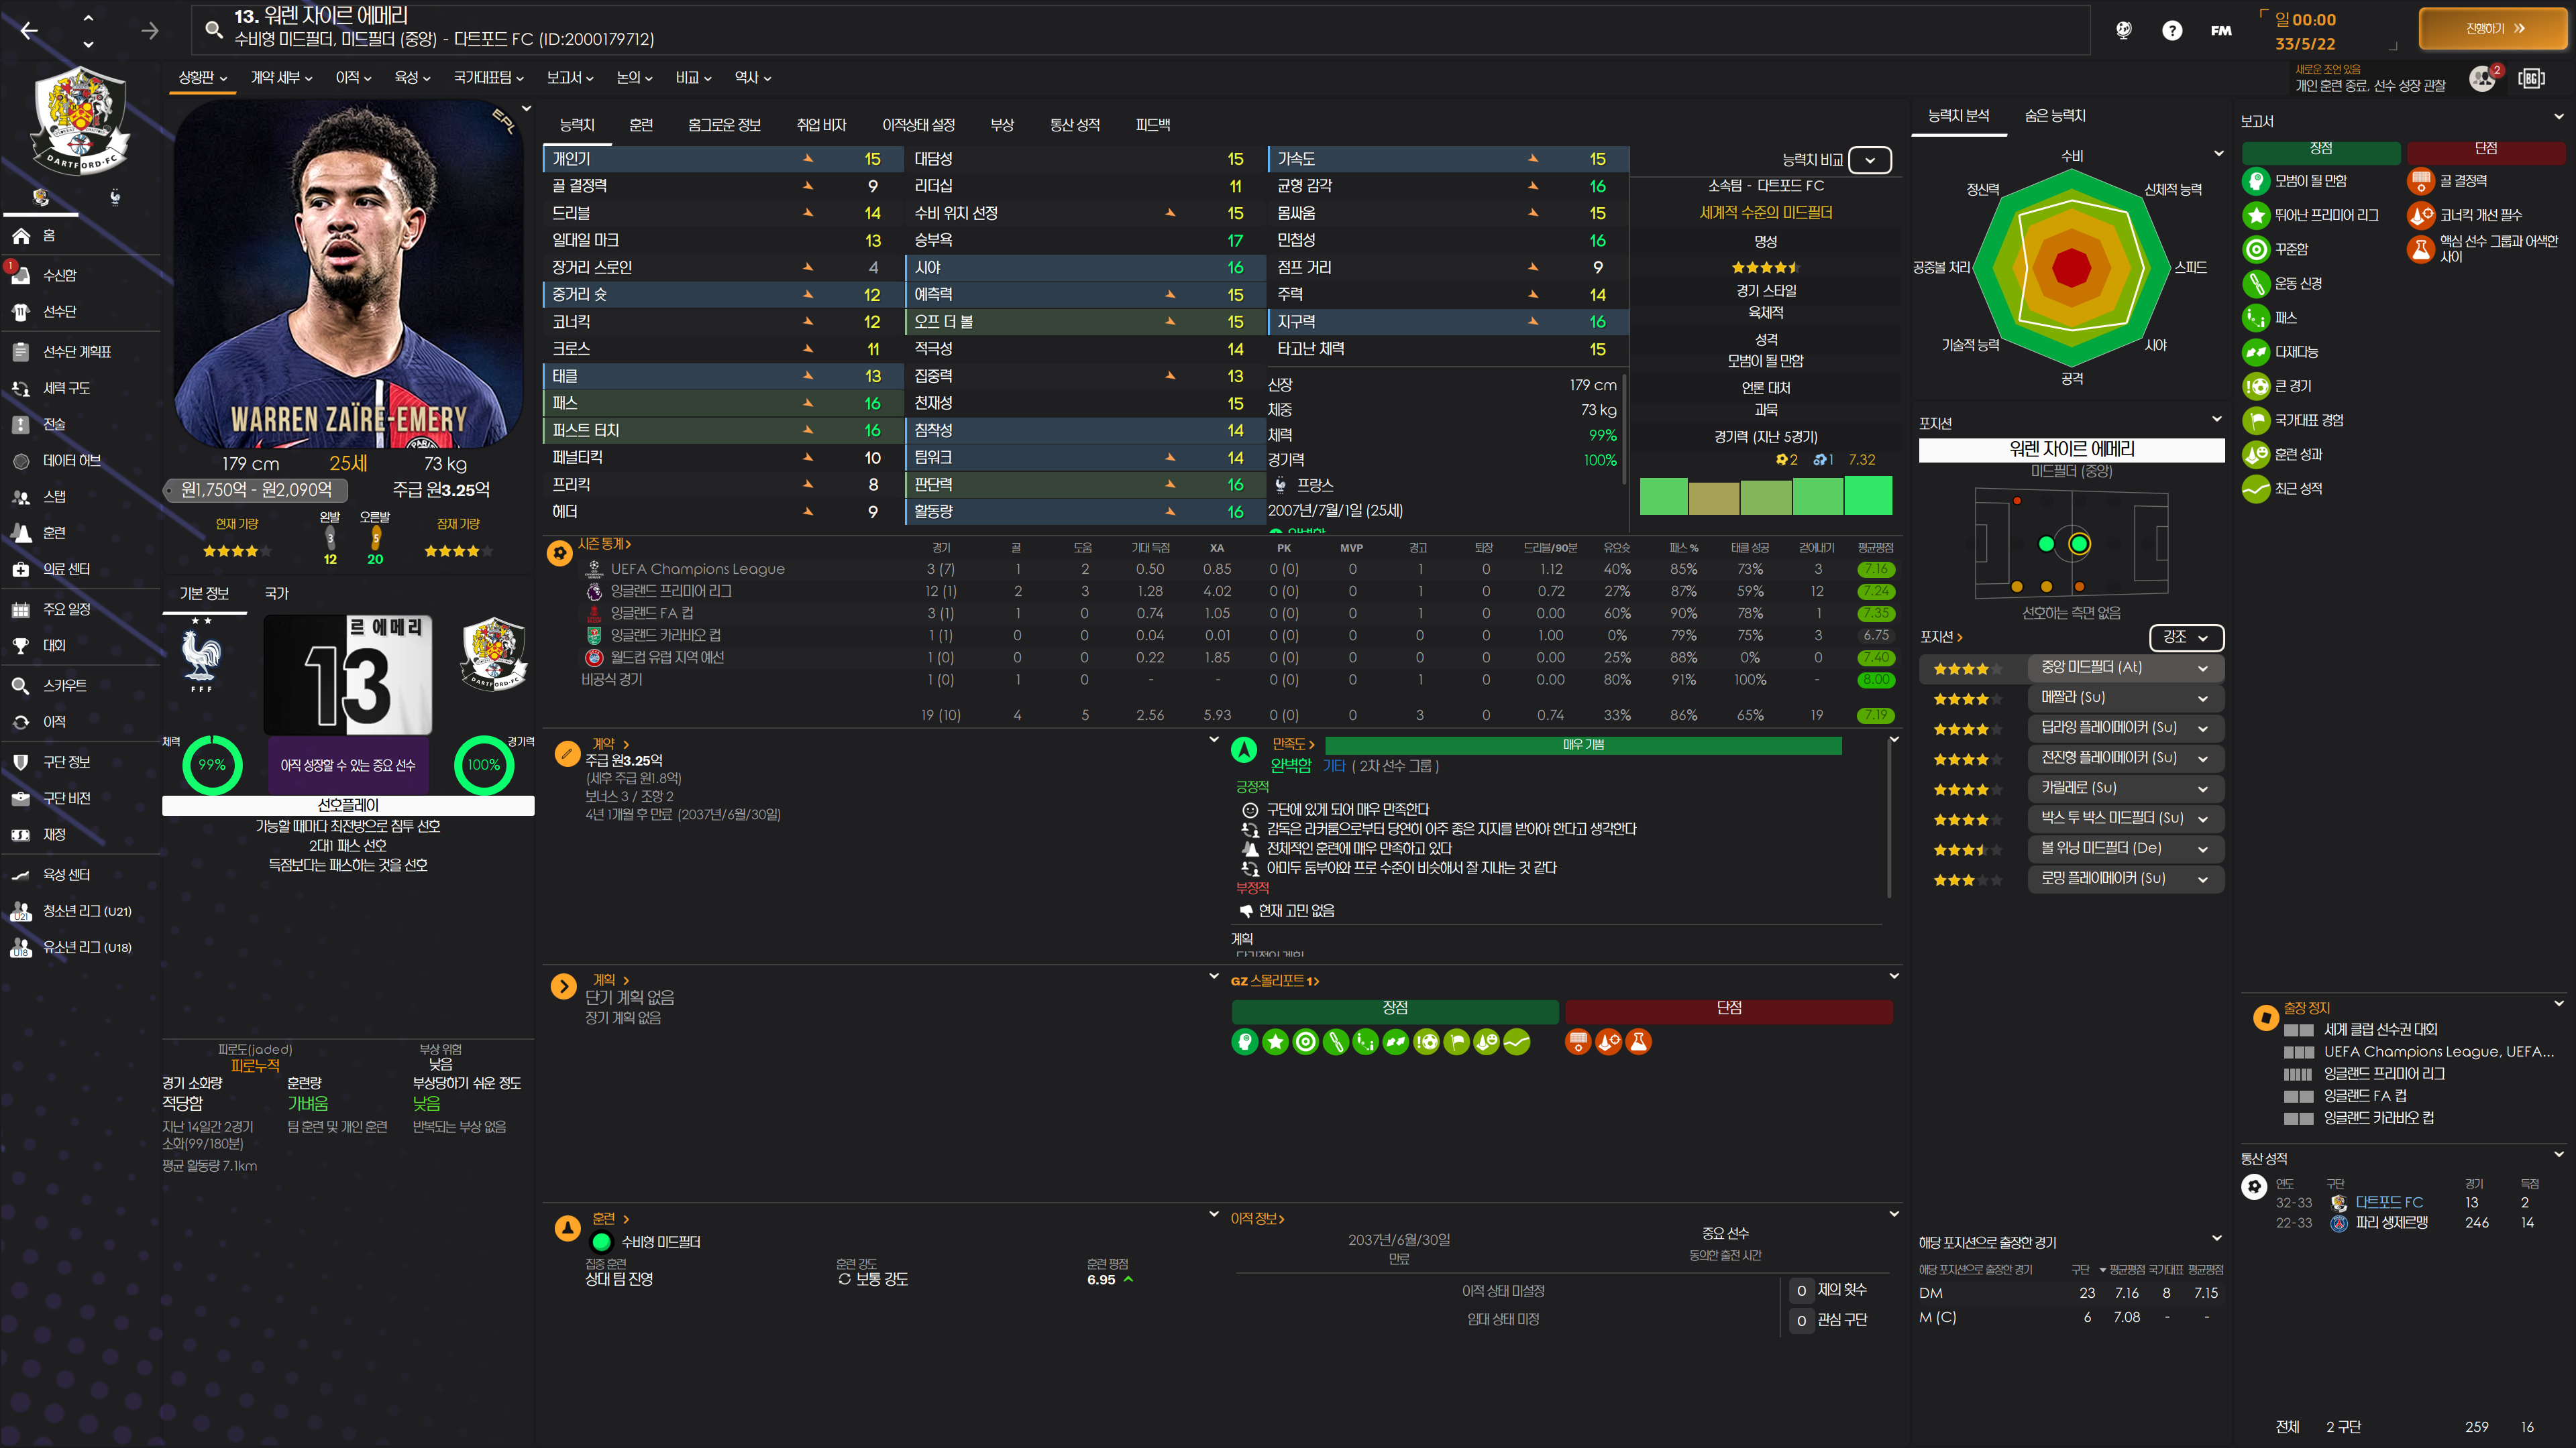
Task: Expand the 로밍 플레이메이커 (Su) role dropdown
Action: click(x=2125, y=878)
